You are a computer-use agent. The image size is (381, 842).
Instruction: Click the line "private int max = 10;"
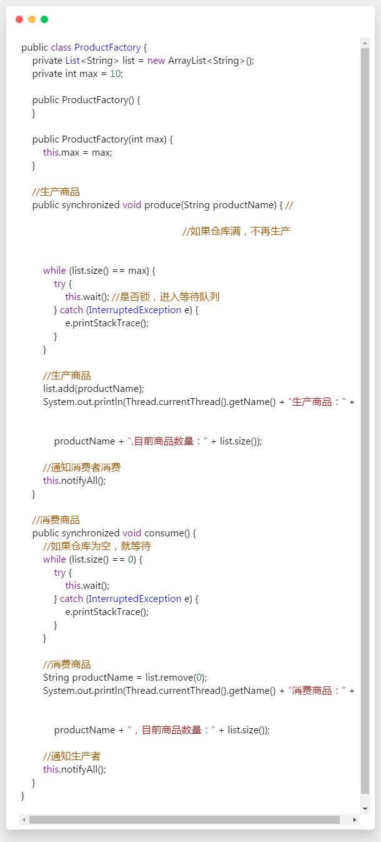[x=78, y=74]
